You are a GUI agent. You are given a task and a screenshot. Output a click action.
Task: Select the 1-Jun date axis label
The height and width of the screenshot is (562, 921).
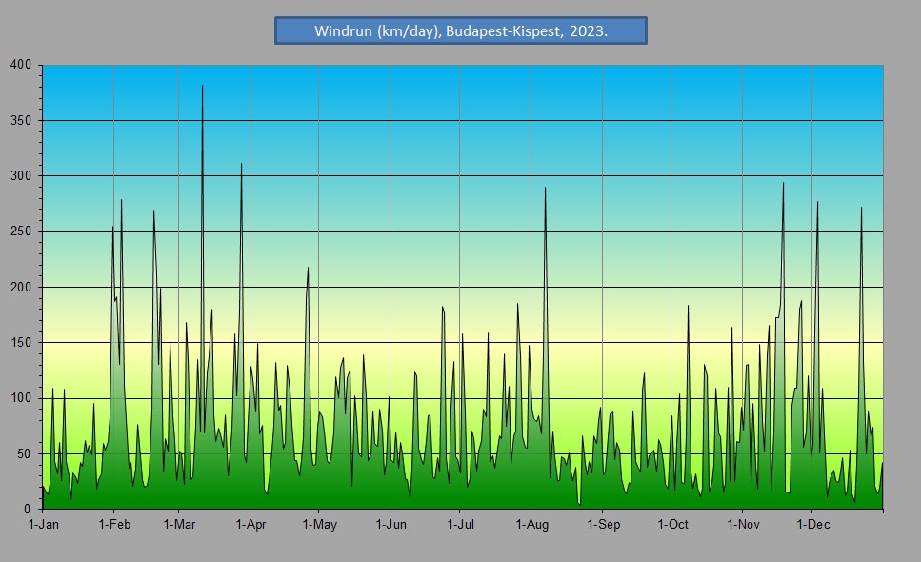(x=390, y=524)
